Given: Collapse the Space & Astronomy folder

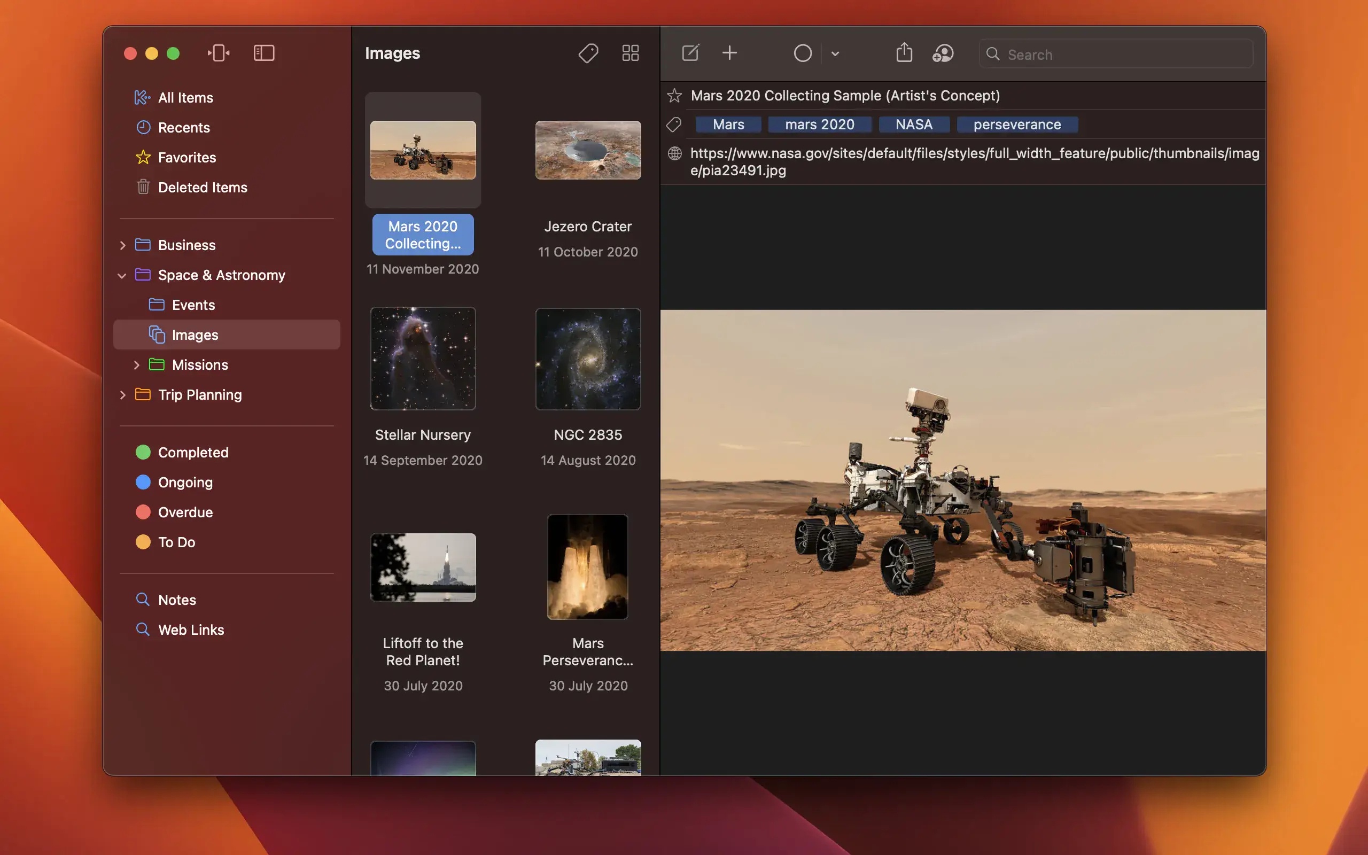Looking at the screenshot, I should [122, 275].
